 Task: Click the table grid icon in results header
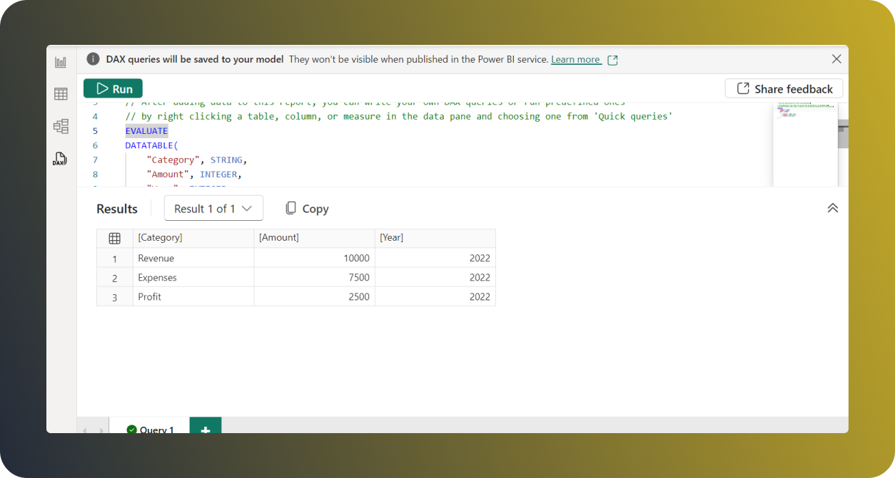click(114, 237)
